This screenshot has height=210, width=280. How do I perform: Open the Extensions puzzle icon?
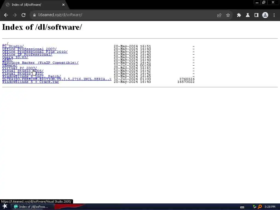tap(239, 15)
